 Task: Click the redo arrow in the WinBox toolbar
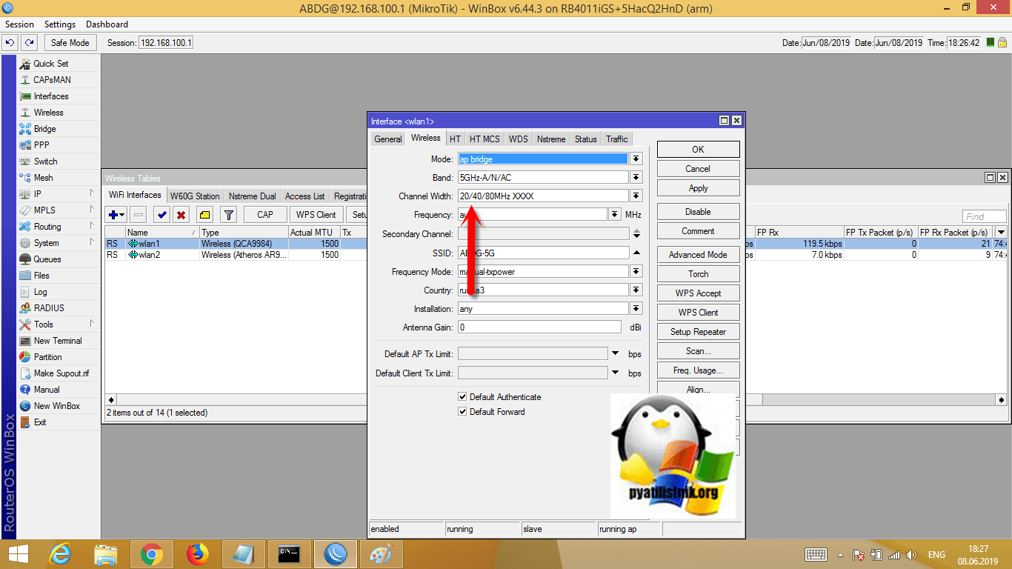click(29, 43)
